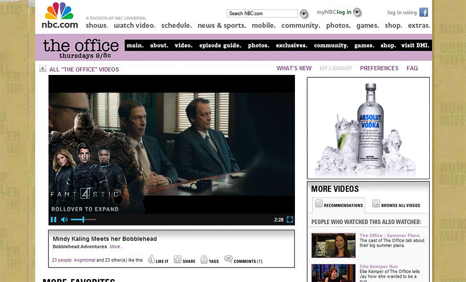Click the Search NBC.com input field
The width and height of the screenshot is (466, 282).
(262, 13)
